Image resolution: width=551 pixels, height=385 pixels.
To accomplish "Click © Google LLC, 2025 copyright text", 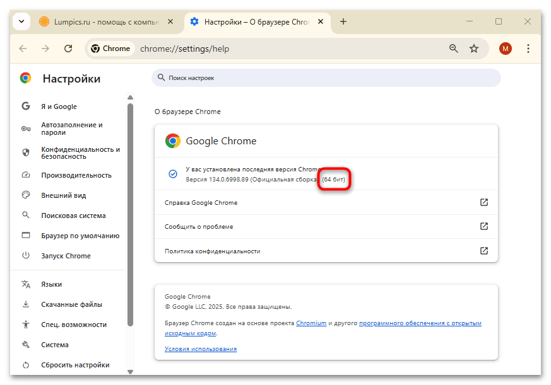I will click(228, 307).
